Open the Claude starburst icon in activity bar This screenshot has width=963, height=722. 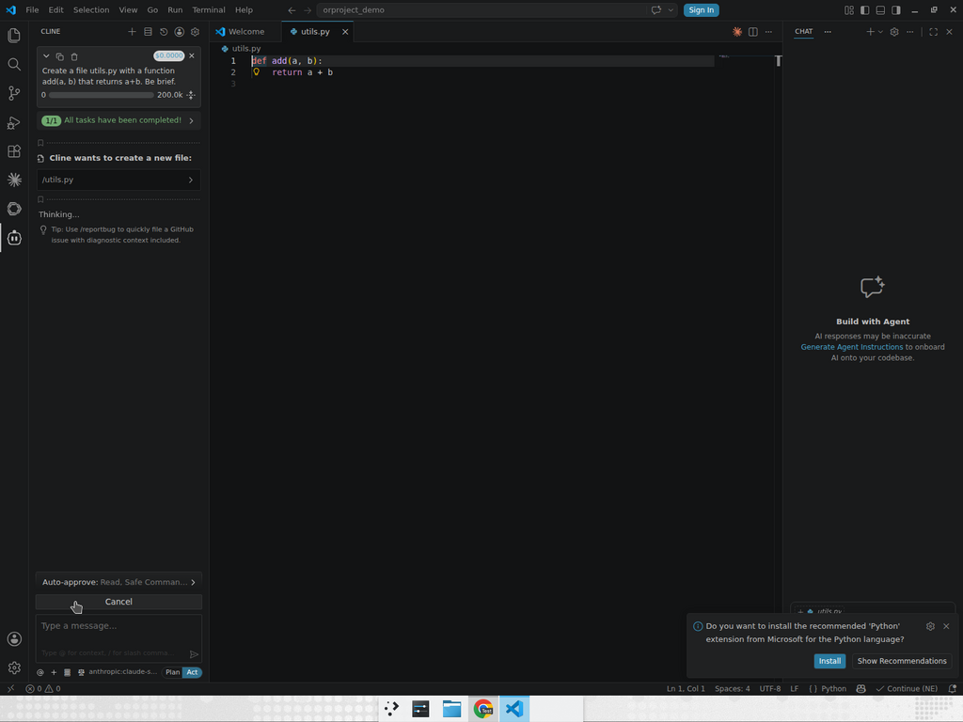(x=14, y=180)
